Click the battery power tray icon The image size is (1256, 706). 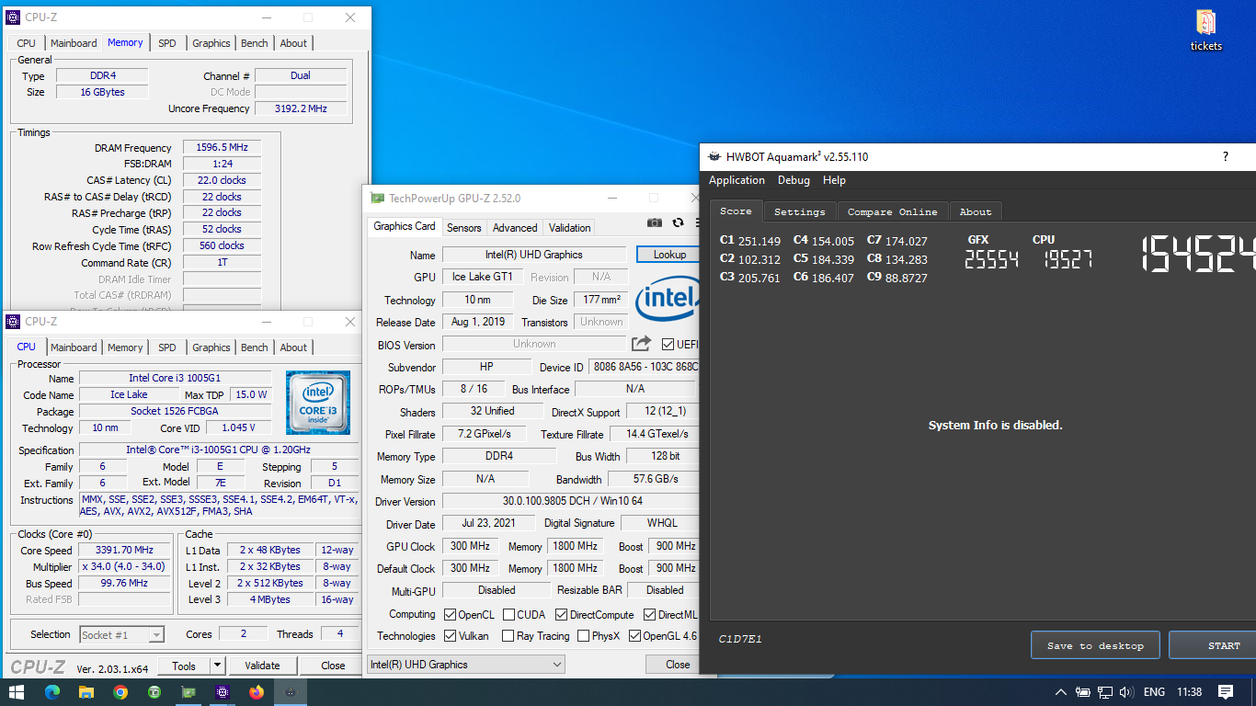1083,692
